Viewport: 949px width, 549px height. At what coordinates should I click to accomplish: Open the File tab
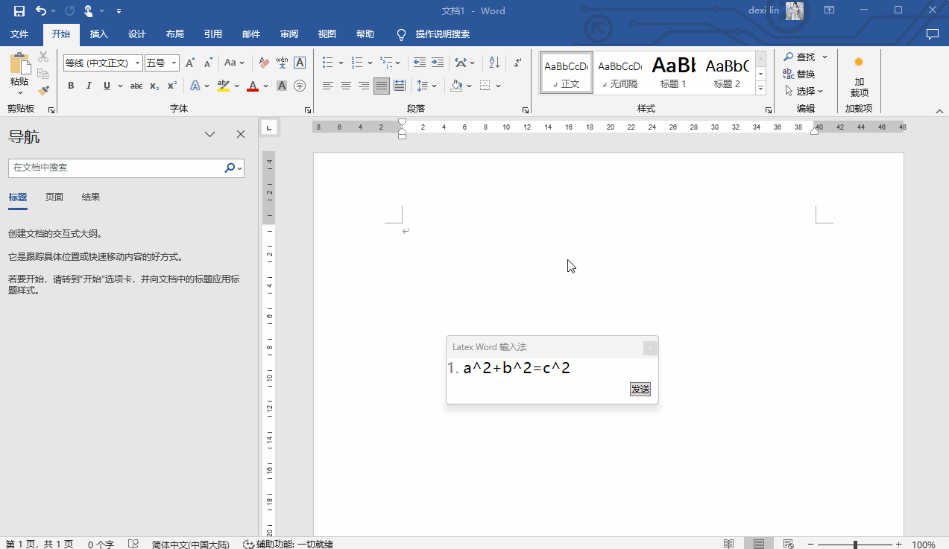coord(19,34)
